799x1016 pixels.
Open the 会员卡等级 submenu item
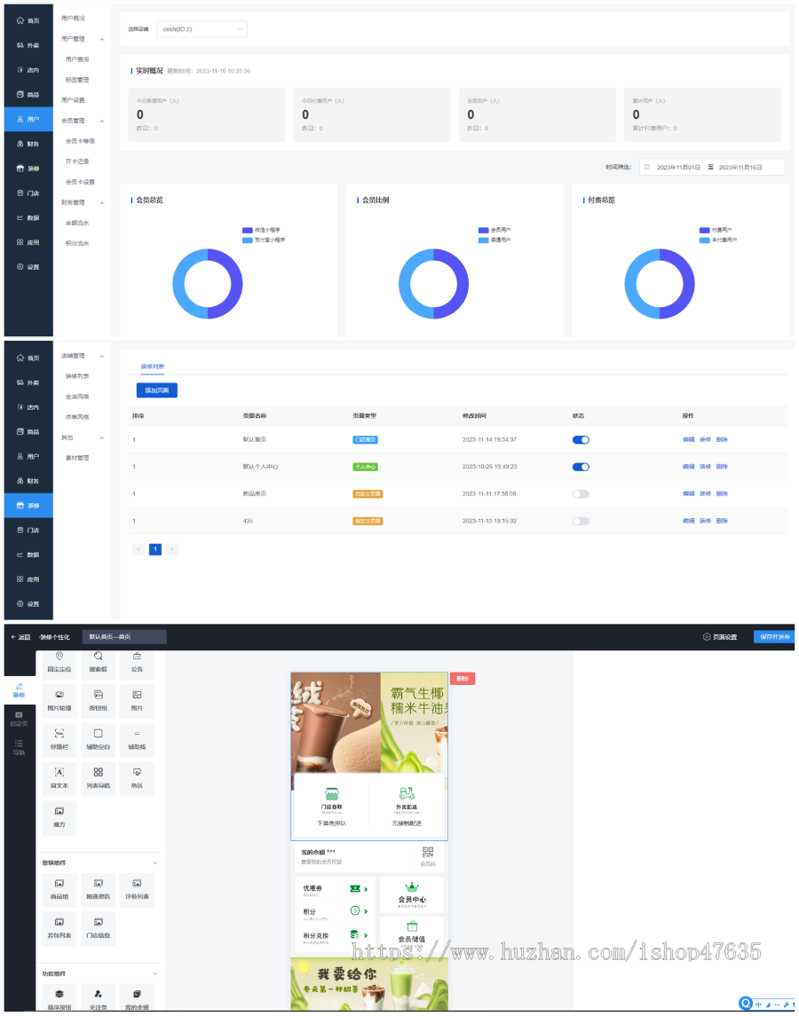coord(80,141)
